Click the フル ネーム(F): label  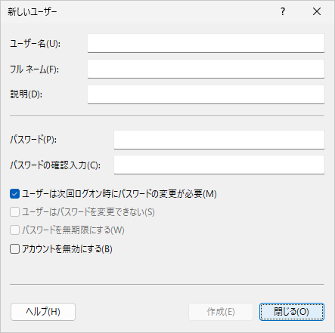pos(35,69)
